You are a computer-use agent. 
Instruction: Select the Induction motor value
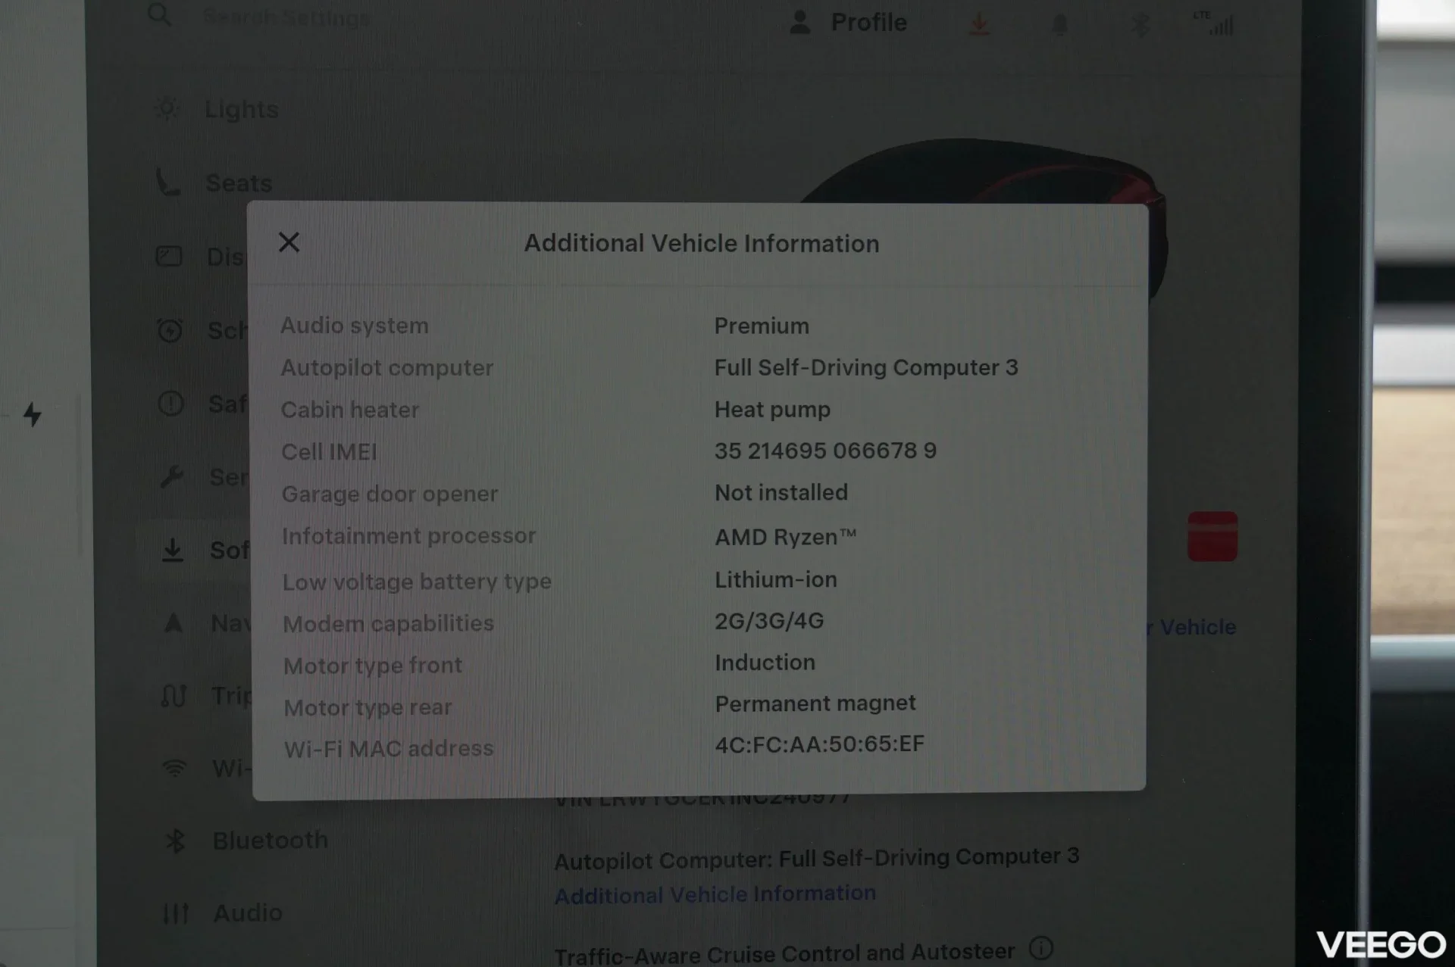tap(765, 663)
